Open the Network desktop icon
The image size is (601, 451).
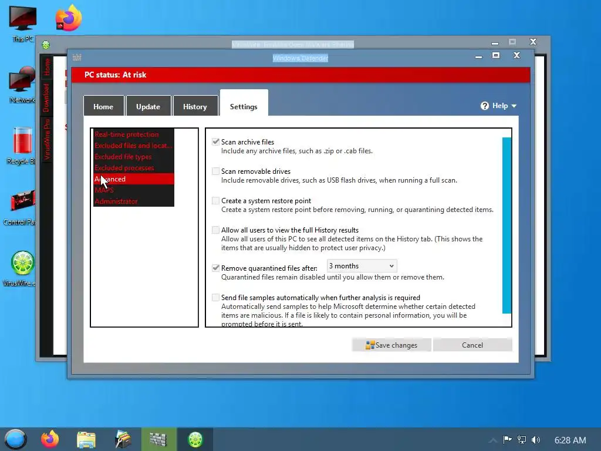(x=22, y=85)
